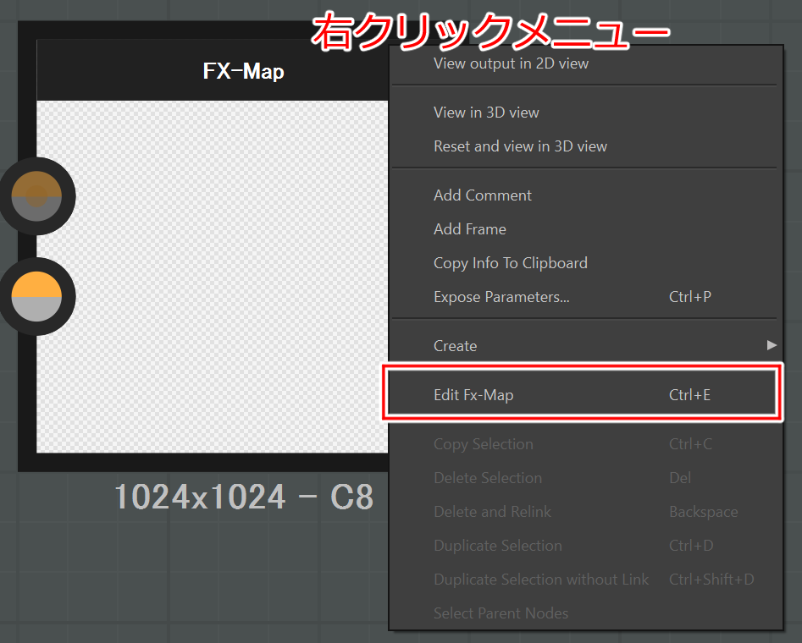Image resolution: width=802 pixels, height=643 pixels.
Task: Click the greyed Copy Selection entry
Action: (584, 444)
